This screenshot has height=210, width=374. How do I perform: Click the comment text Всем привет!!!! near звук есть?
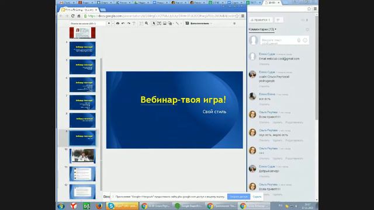coord(270,117)
